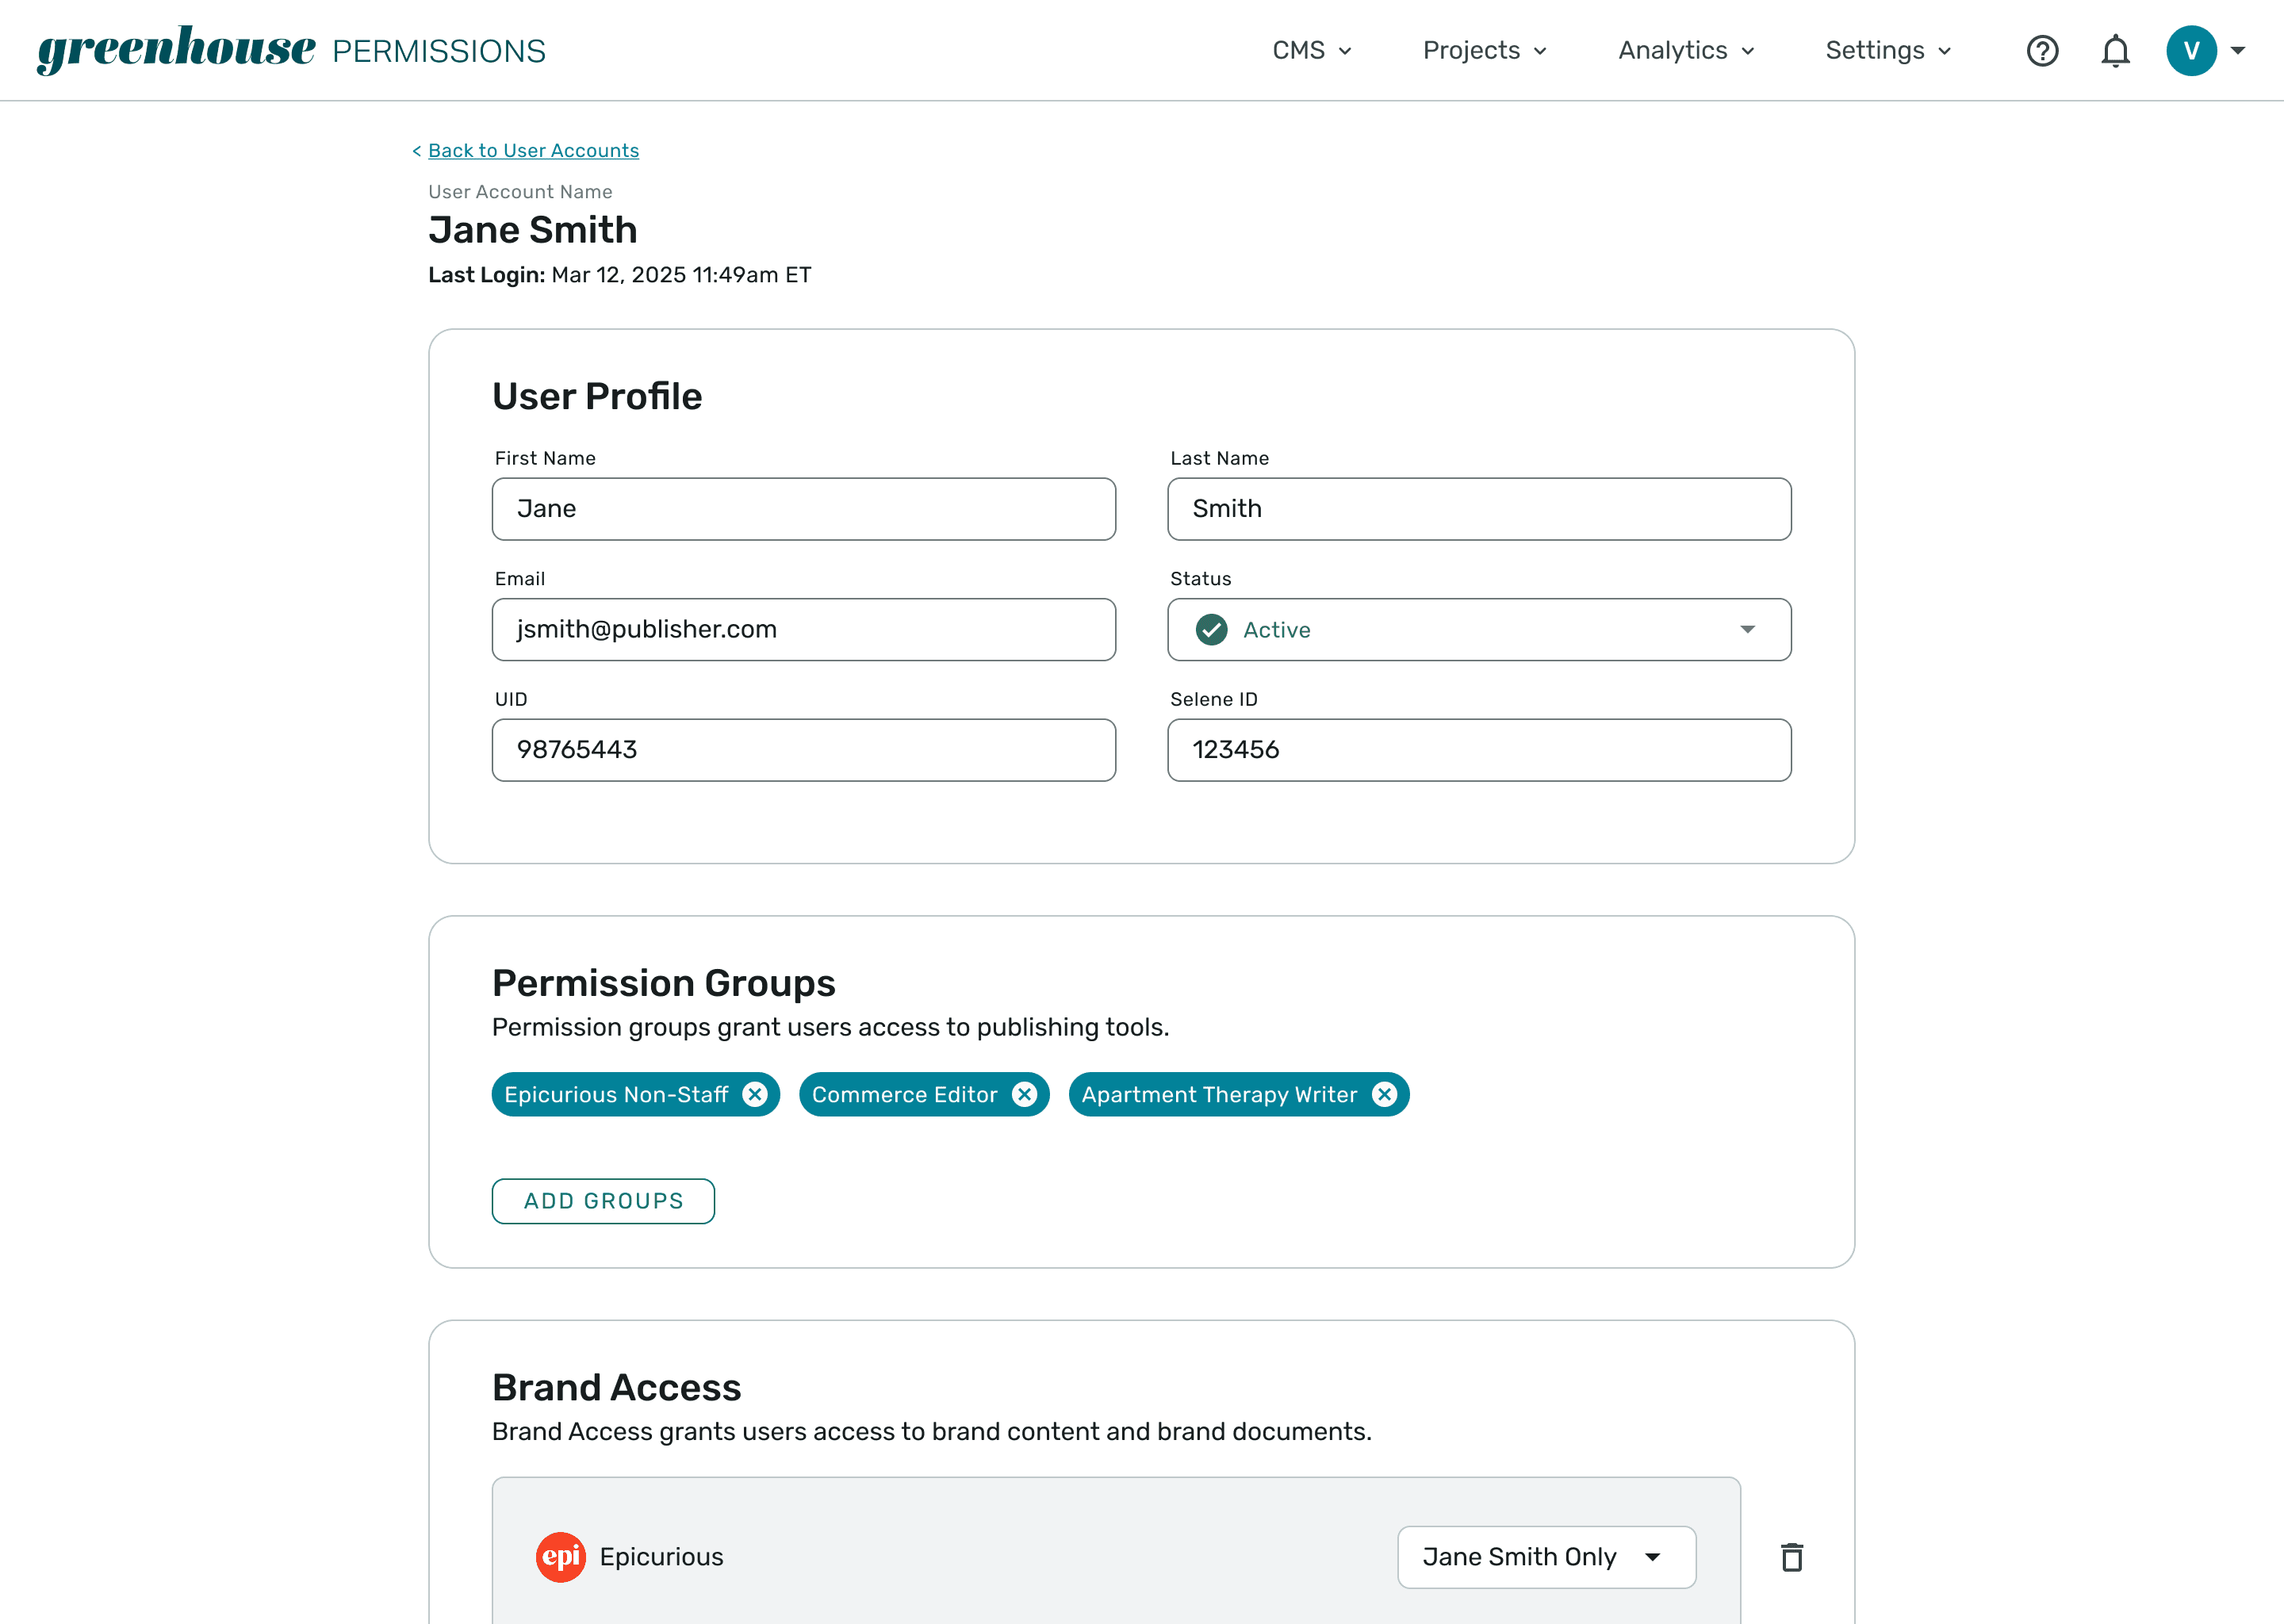Click the Epicurious epi brand logo
The height and width of the screenshot is (1624, 2284).
point(561,1557)
